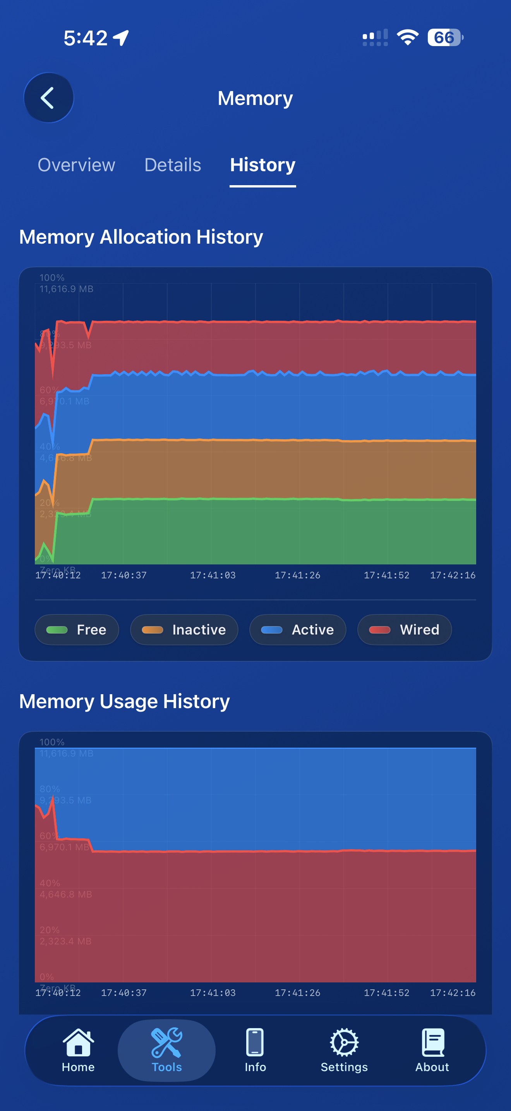This screenshot has height=1111, width=511.
Task: Toggle the Free memory series
Action: (77, 629)
